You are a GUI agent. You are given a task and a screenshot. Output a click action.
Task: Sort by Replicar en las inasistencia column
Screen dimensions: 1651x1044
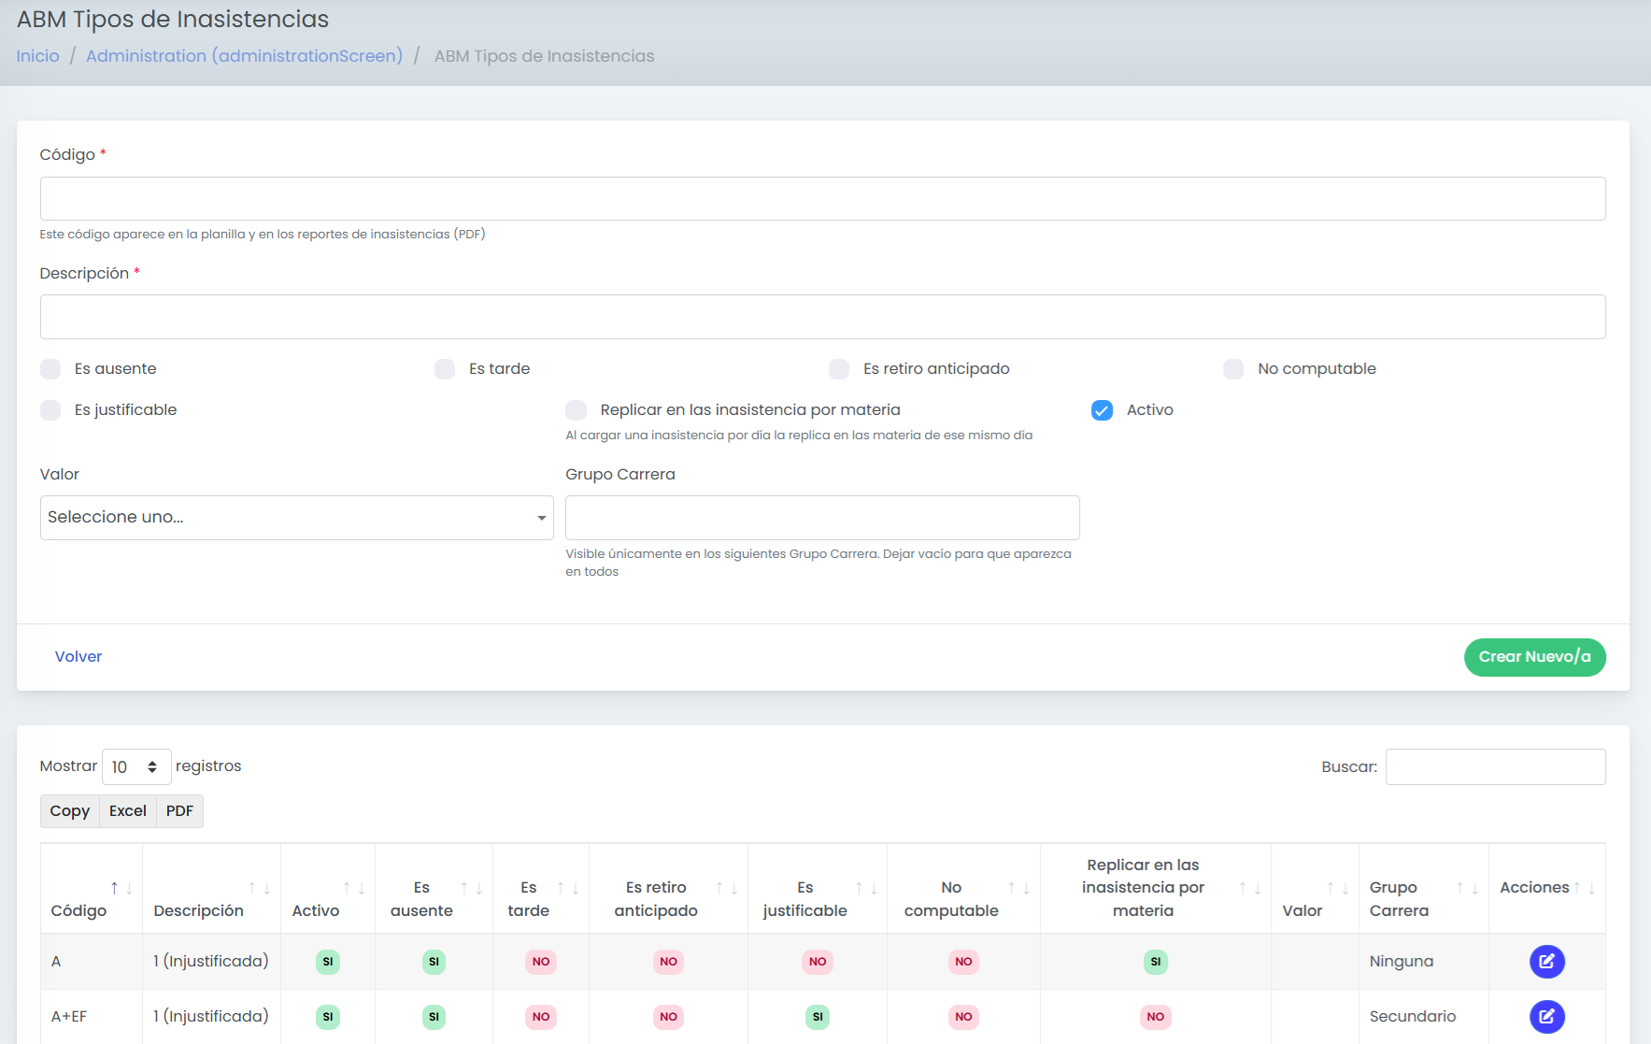tap(1156, 888)
